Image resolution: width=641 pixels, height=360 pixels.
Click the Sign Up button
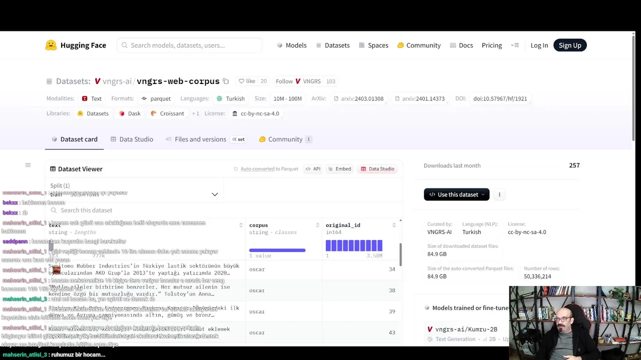click(570, 45)
